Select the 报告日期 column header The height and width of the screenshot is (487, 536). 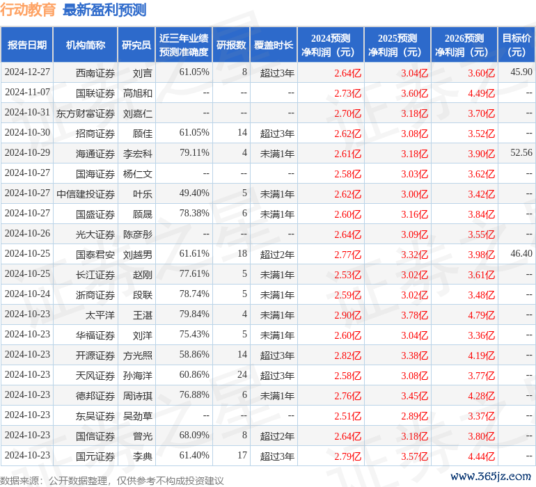point(27,45)
